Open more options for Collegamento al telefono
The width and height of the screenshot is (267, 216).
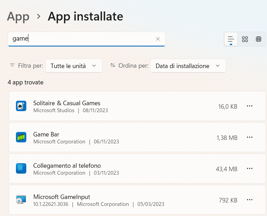click(250, 168)
